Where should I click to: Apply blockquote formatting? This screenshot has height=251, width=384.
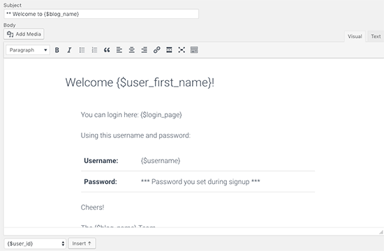[x=107, y=50]
